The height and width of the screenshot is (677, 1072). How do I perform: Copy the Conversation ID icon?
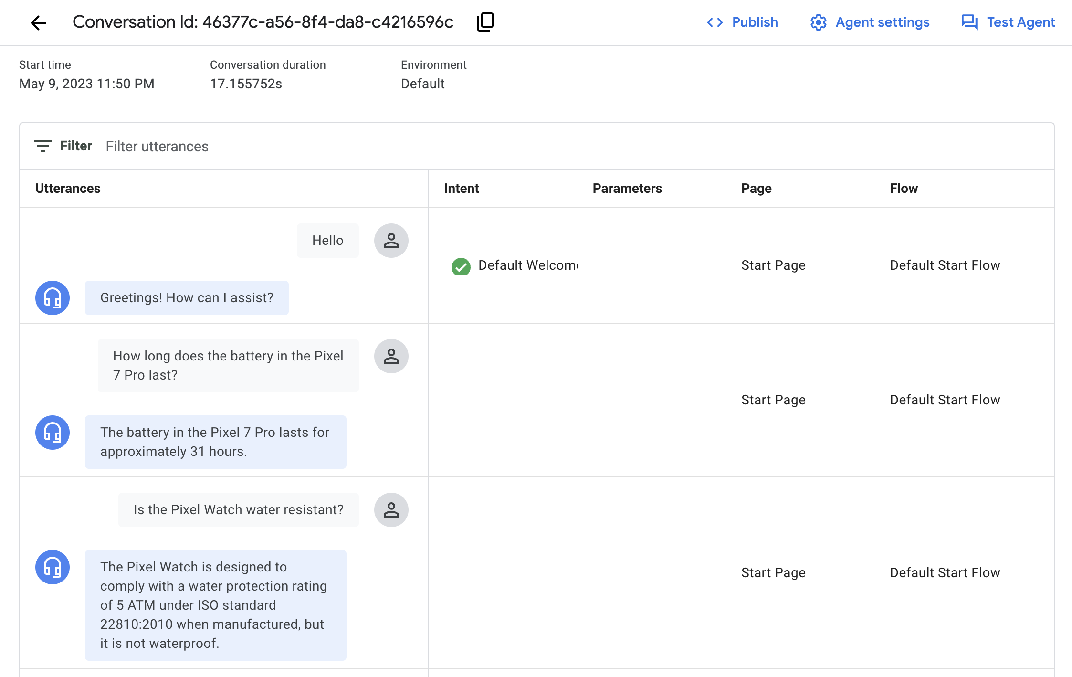pyautogui.click(x=485, y=22)
